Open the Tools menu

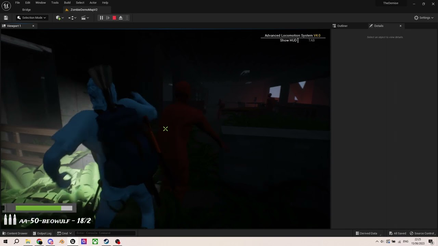(55, 3)
